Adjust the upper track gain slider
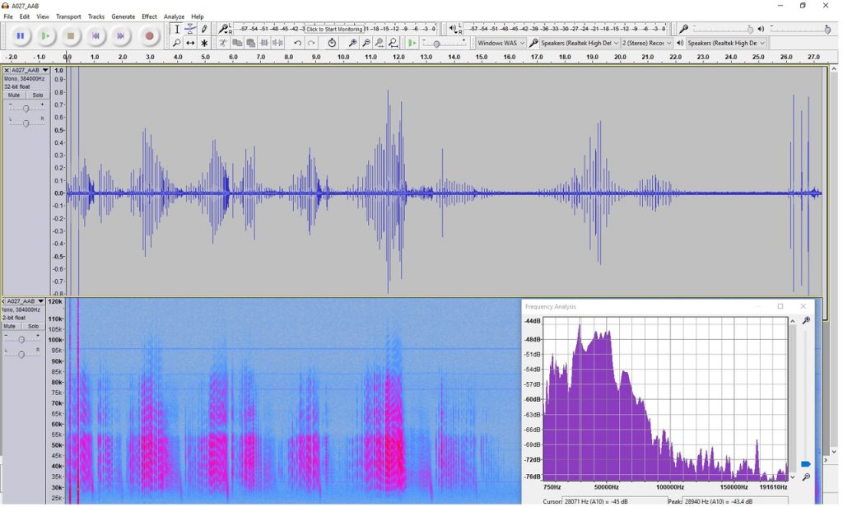Image resolution: width=843 pixels, height=507 pixels. pyautogui.click(x=26, y=109)
